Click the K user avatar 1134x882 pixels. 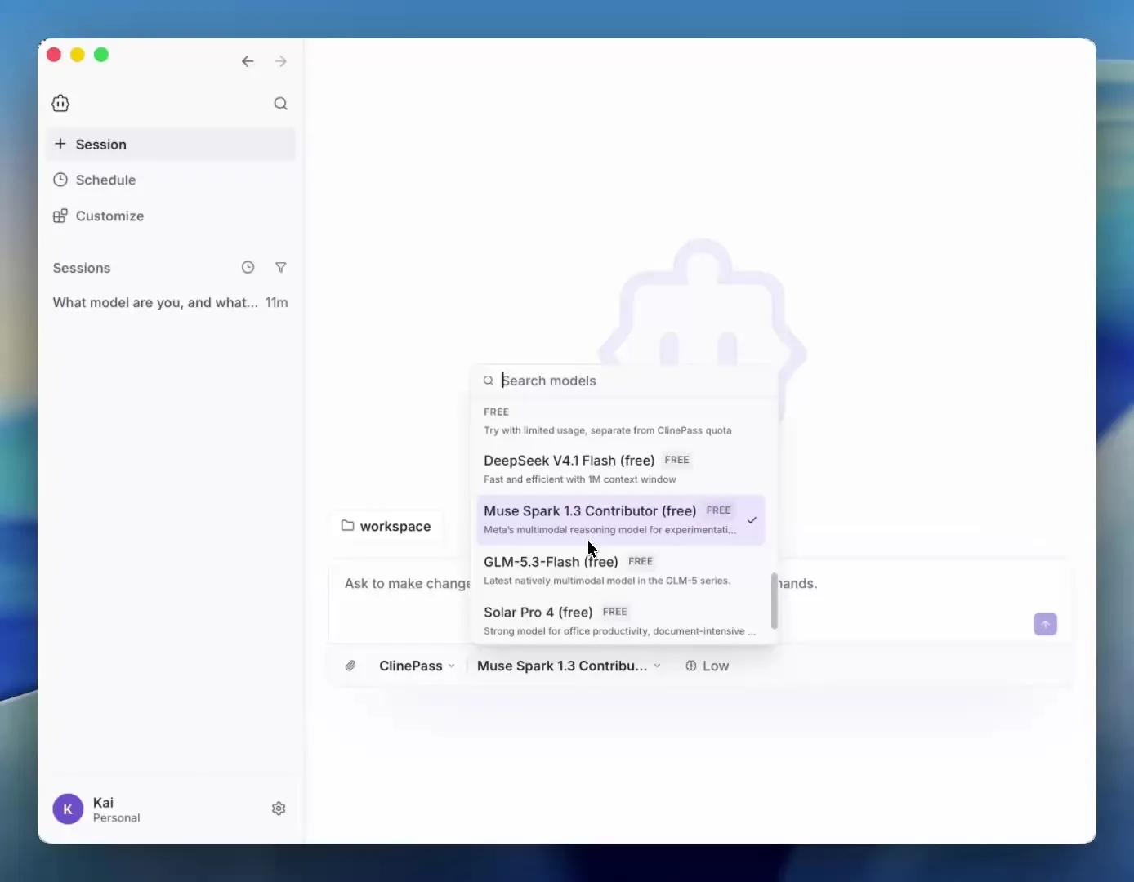pos(68,809)
